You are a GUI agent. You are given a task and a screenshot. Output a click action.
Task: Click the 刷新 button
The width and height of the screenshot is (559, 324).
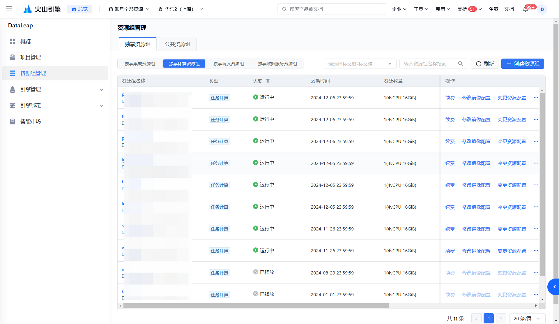click(x=485, y=64)
